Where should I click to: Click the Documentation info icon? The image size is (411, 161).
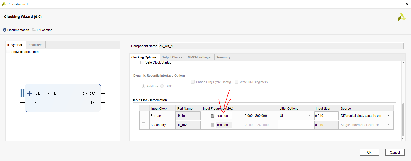pos(5,30)
